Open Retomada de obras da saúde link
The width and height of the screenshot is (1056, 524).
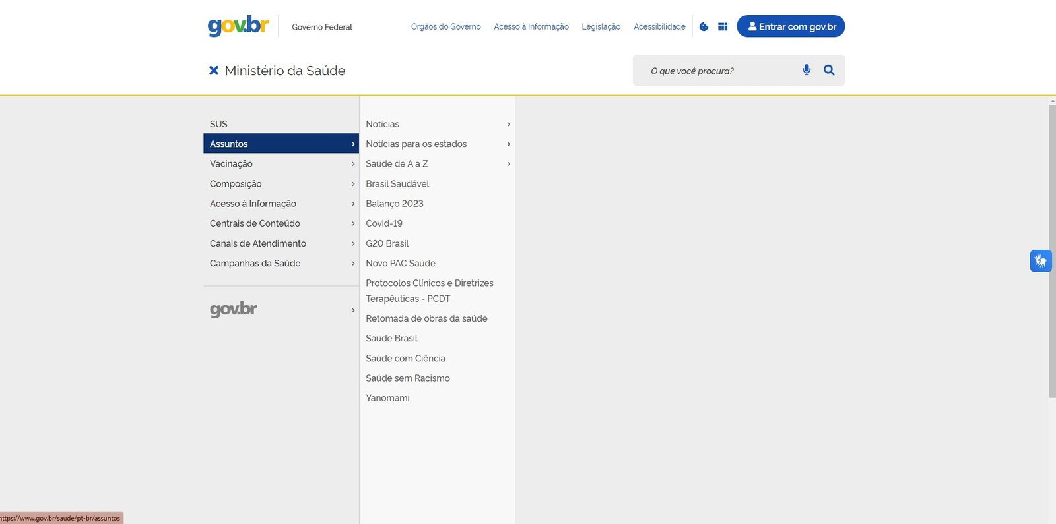tap(426, 318)
